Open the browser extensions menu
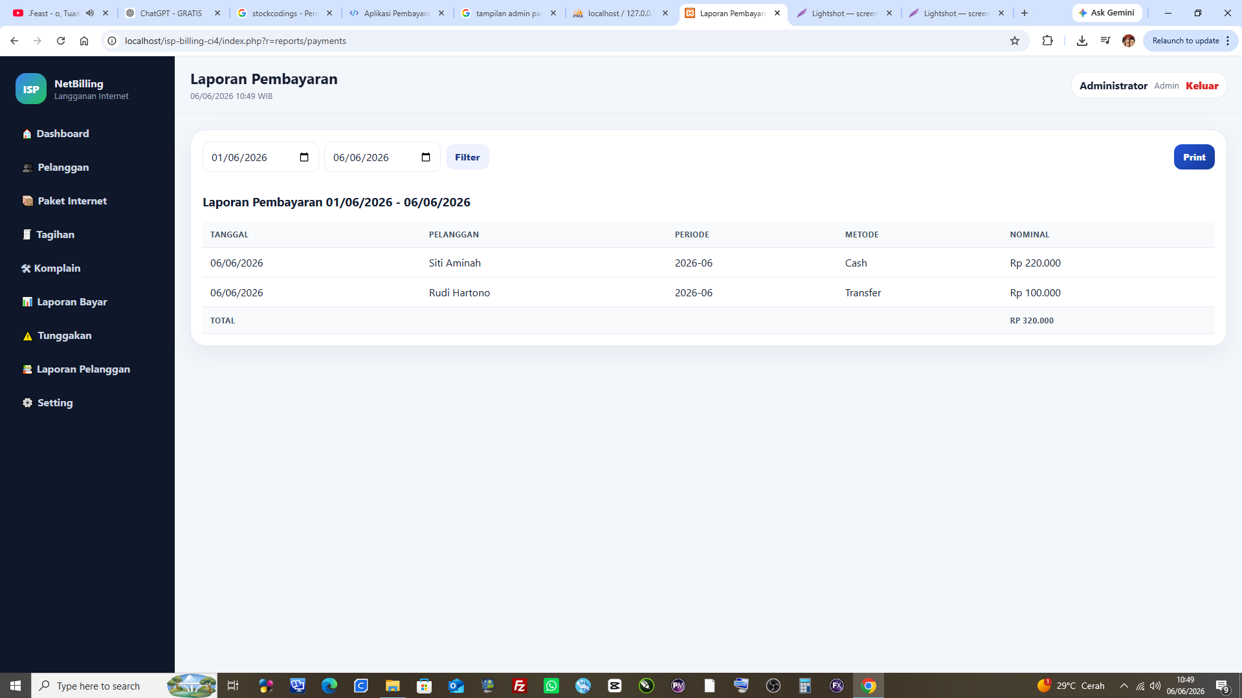 [x=1047, y=41]
